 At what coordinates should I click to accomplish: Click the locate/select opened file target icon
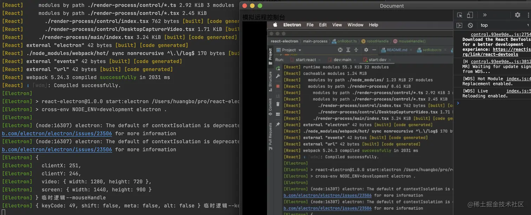(x=340, y=50)
